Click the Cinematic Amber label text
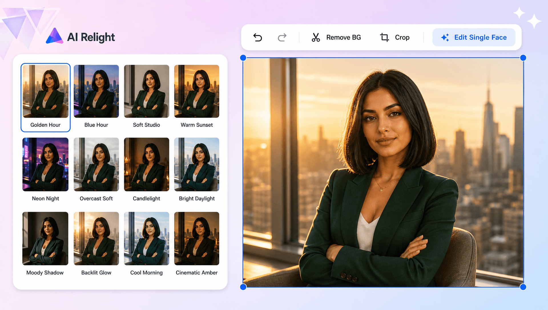Viewport: 548px width, 310px height. pyautogui.click(x=197, y=273)
